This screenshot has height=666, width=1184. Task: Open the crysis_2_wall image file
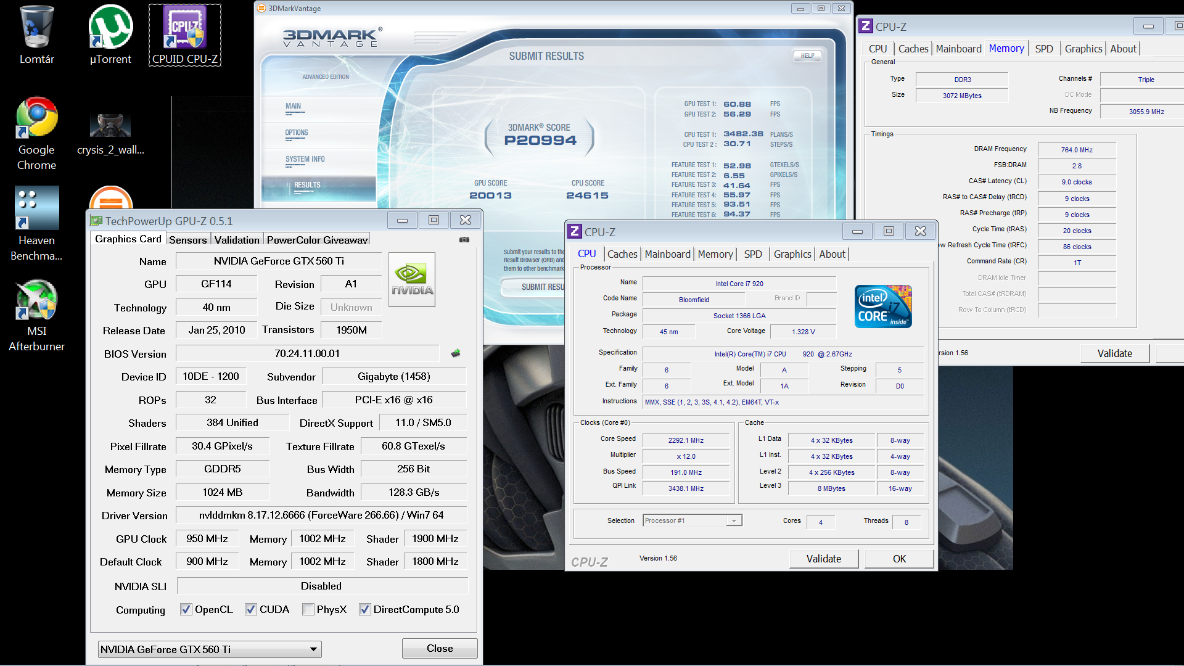click(x=110, y=134)
